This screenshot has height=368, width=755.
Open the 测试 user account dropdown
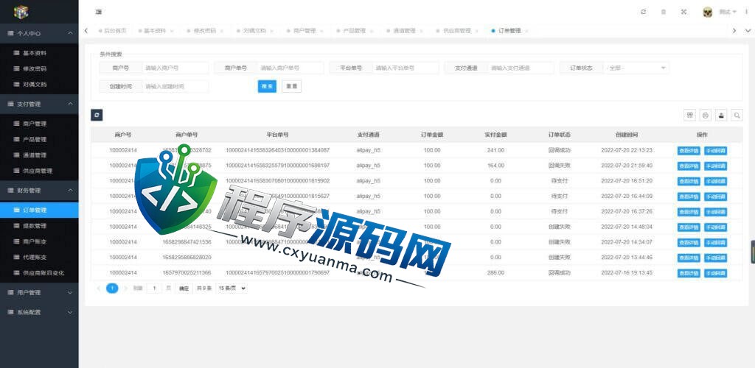point(728,12)
